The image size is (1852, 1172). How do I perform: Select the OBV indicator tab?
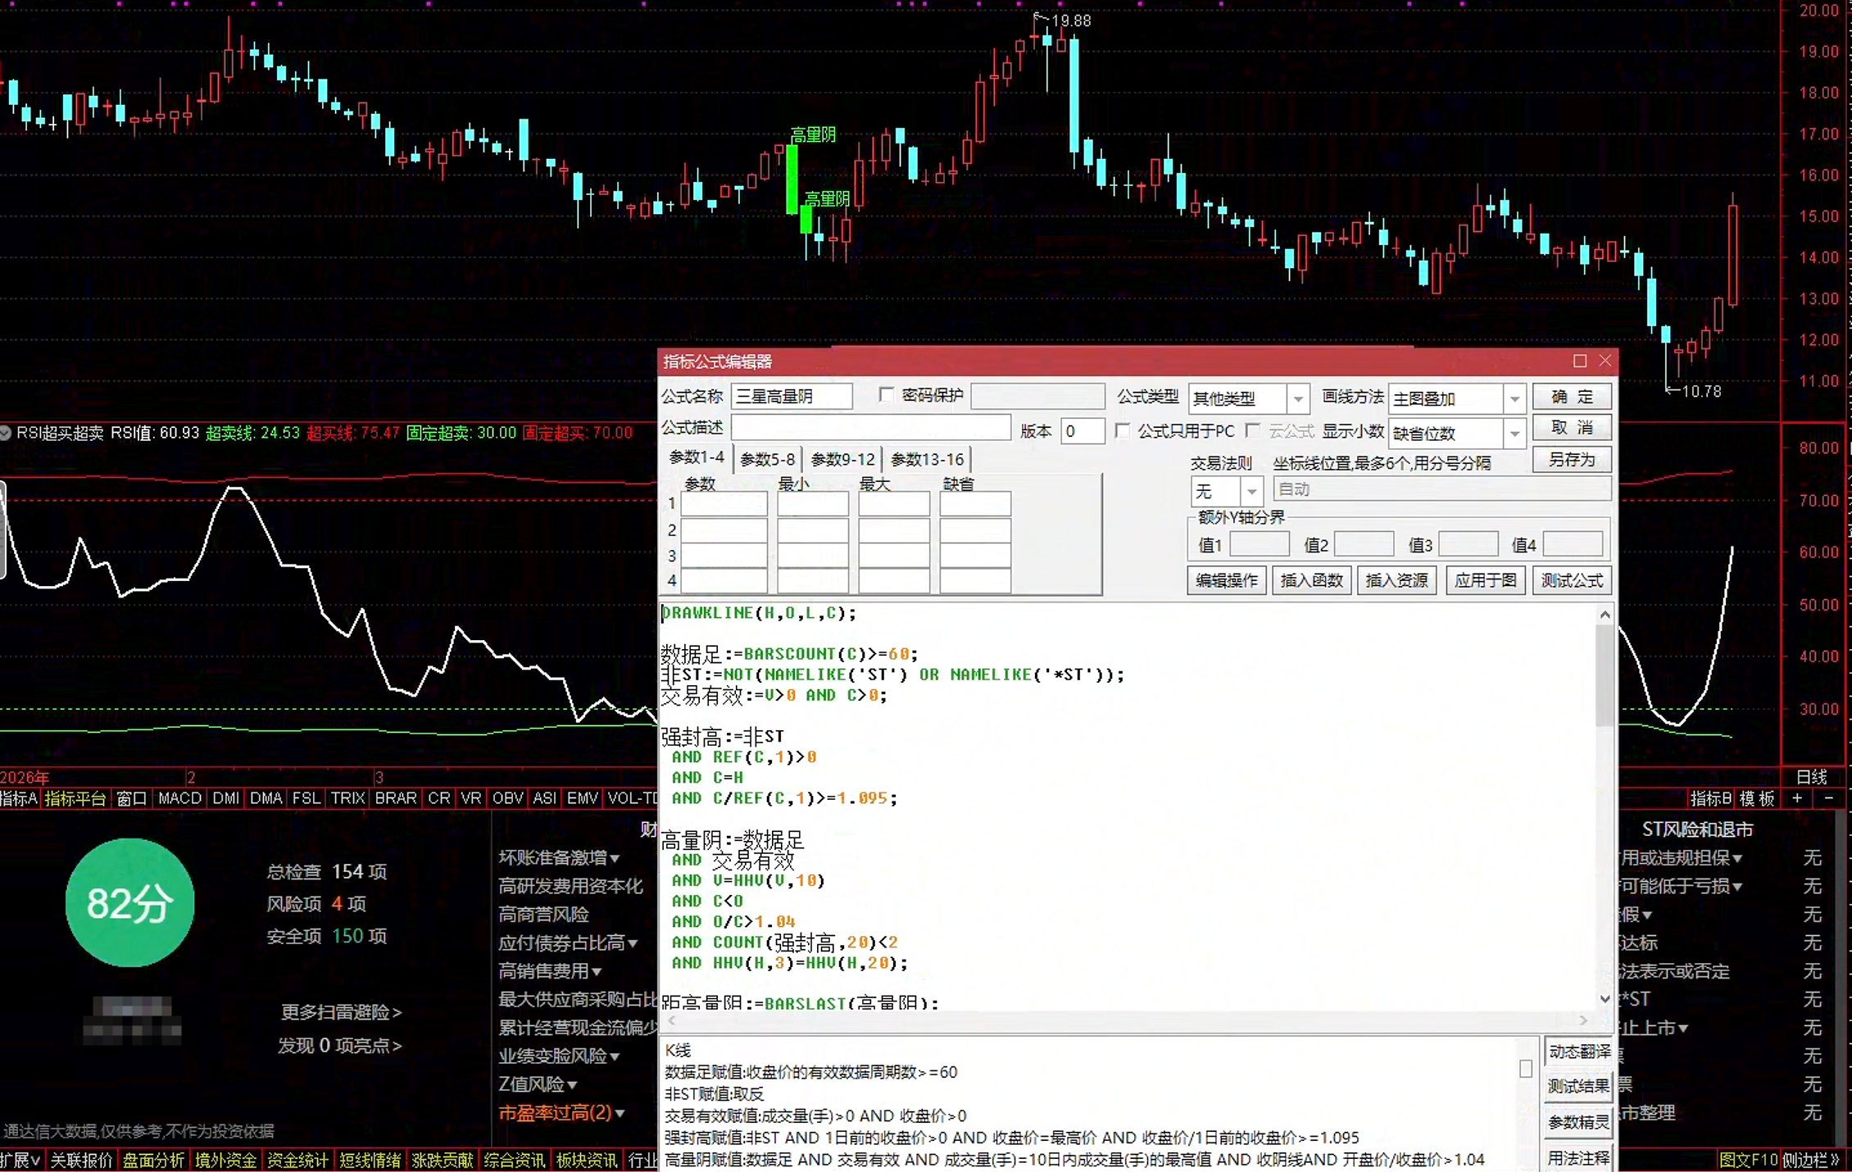[x=507, y=798]
